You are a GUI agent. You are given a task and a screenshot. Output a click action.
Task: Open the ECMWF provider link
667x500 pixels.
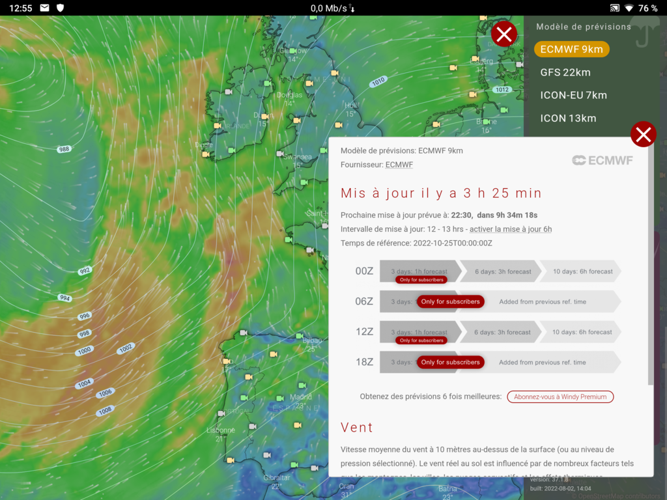click(399, 165)
